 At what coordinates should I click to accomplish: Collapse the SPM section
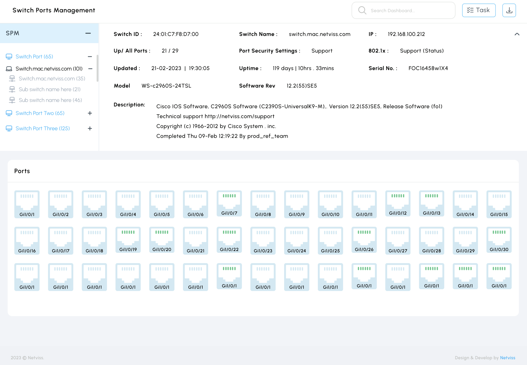(88, 33)
